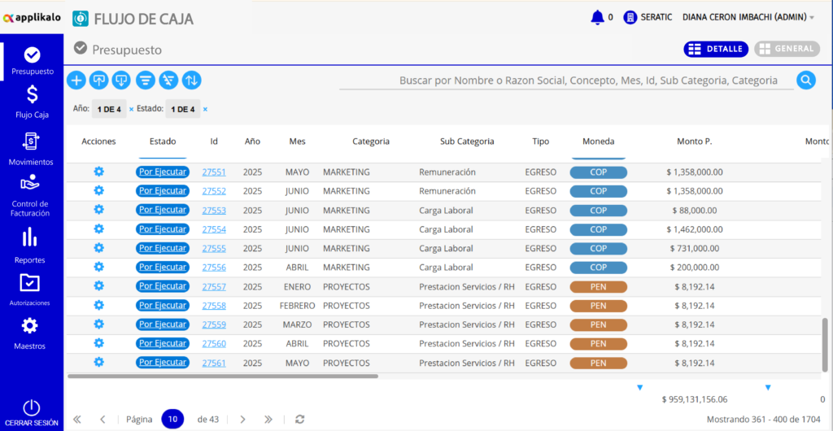Viewport: 833px width, 431px height.
Task: Open actions gear for row 27559
Action: pos(98,324)
